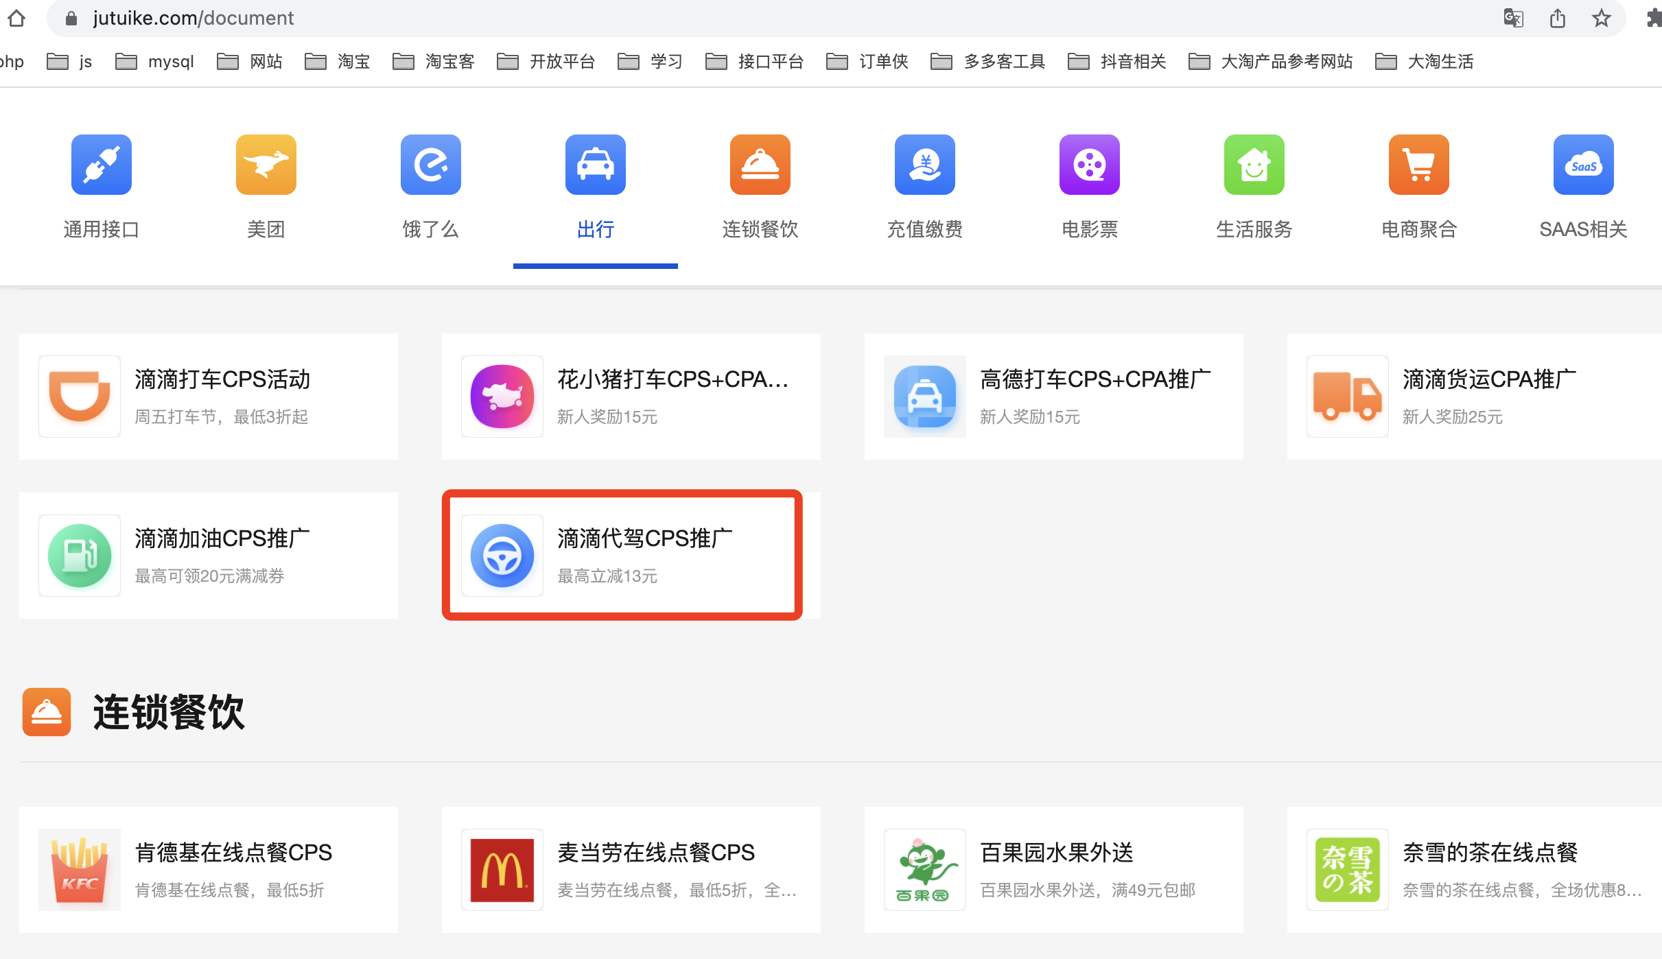Click the Meituan kangaroo icon

coord(266,165)
